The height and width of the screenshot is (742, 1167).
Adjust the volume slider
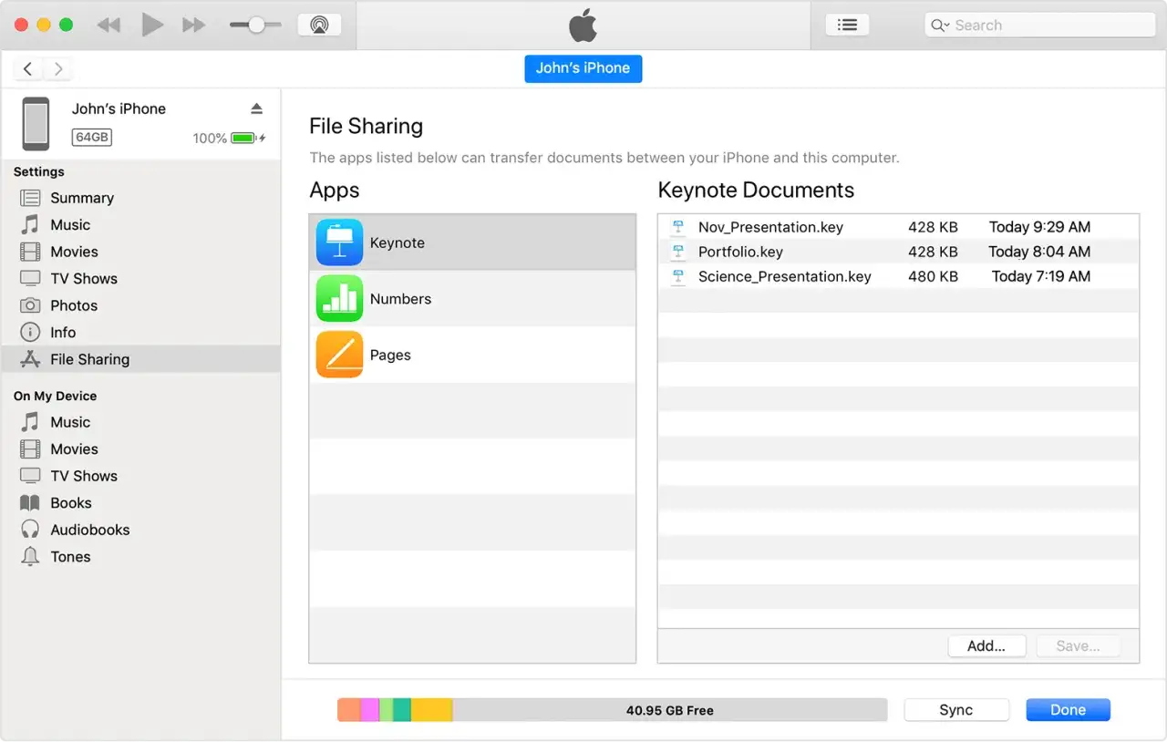[x=256, y=25]
